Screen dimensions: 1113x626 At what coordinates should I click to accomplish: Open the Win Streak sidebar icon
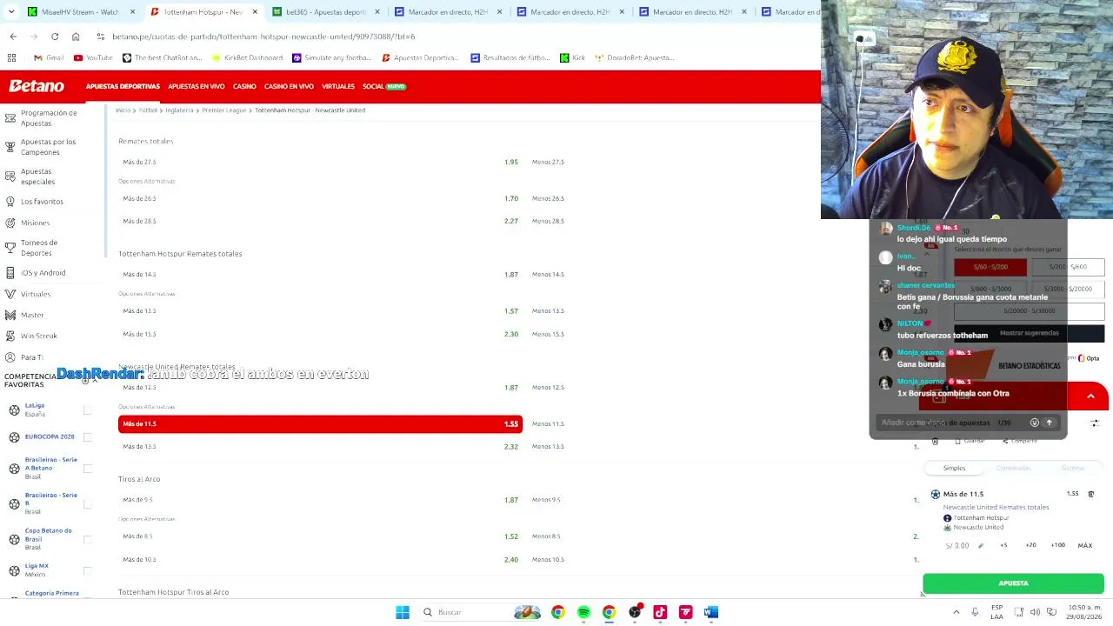coord(10,336)
